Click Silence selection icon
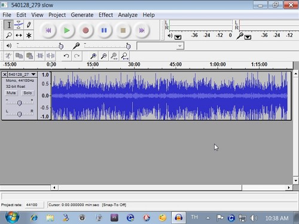 (x=50, y=56)
